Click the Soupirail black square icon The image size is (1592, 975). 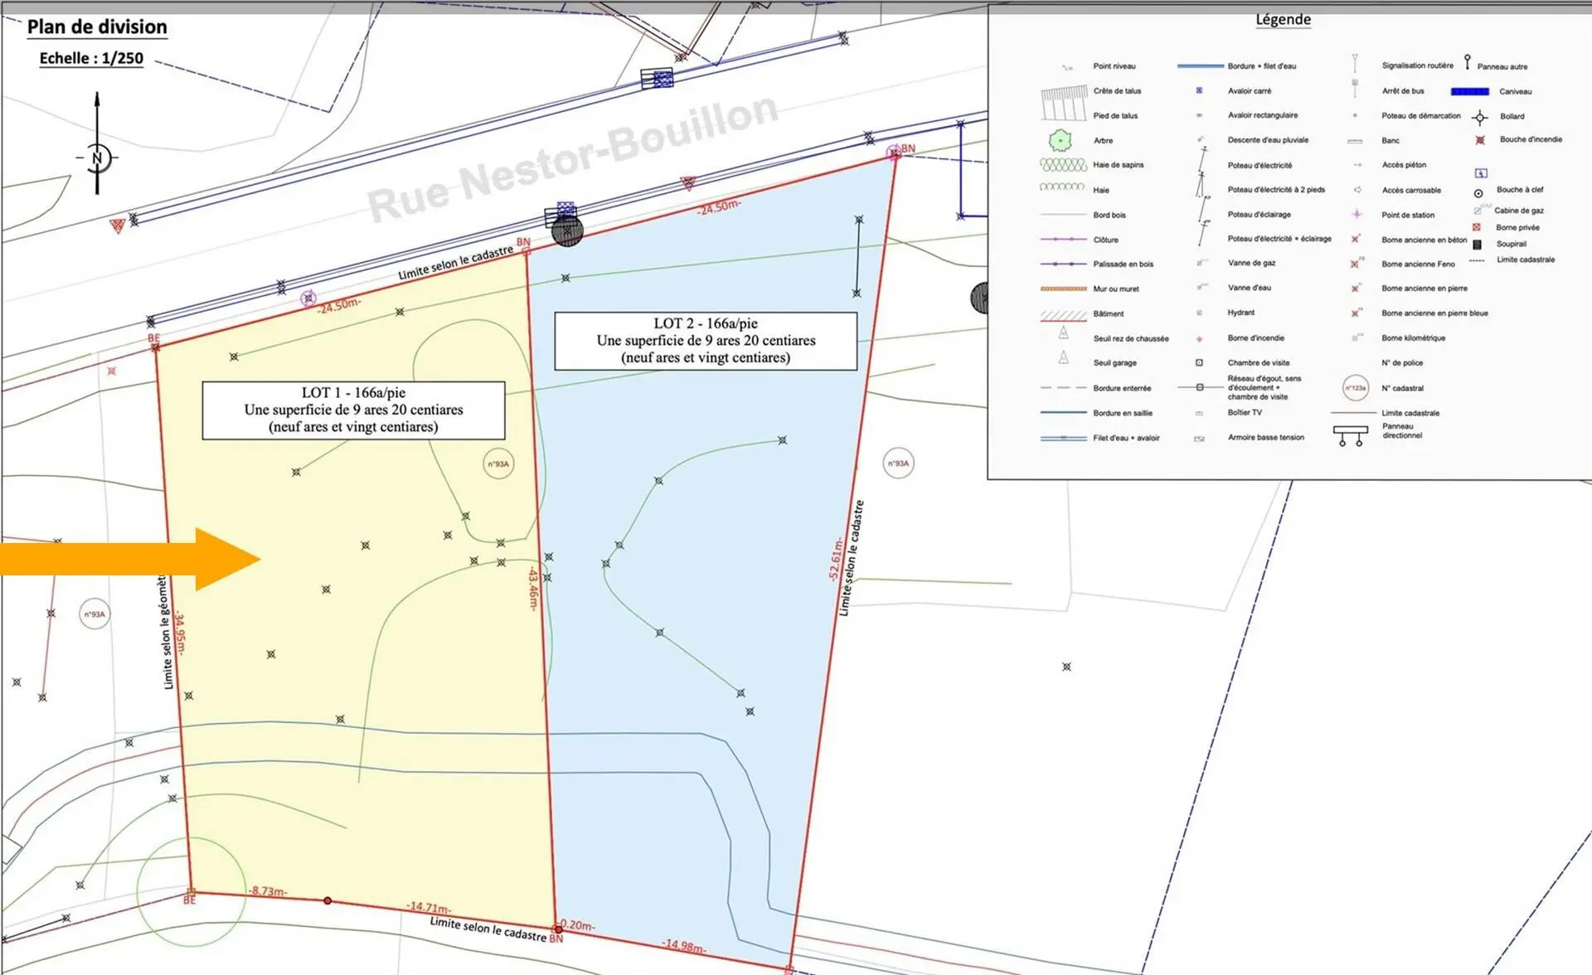pos(1477,245)
